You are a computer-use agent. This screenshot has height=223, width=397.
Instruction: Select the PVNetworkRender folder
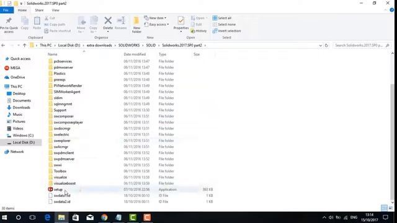click(x=68, y=85)
